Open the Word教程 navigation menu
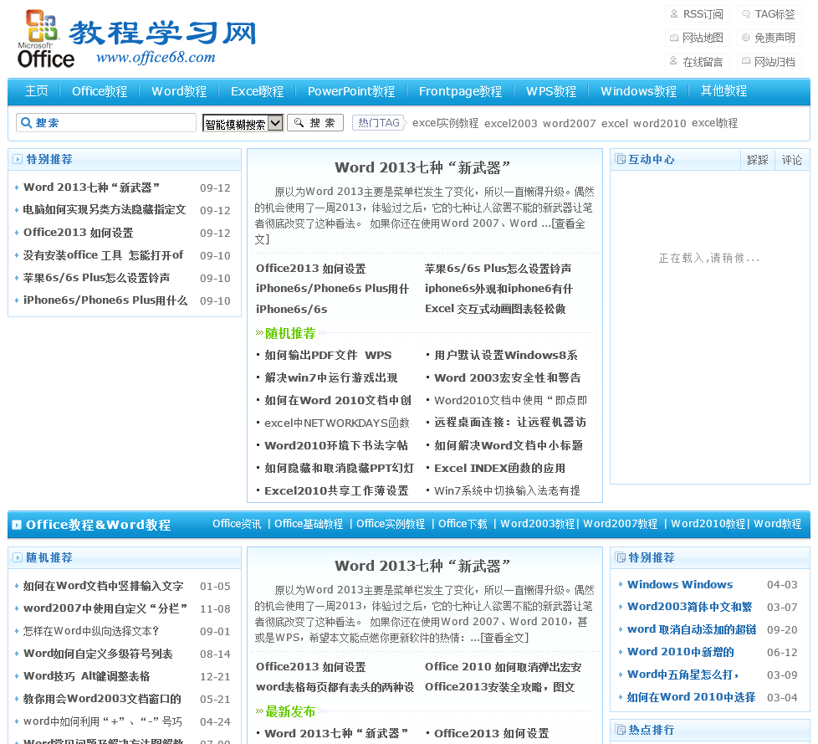The width and height of the screenshot is (818, 744). [x=179, y=91]
